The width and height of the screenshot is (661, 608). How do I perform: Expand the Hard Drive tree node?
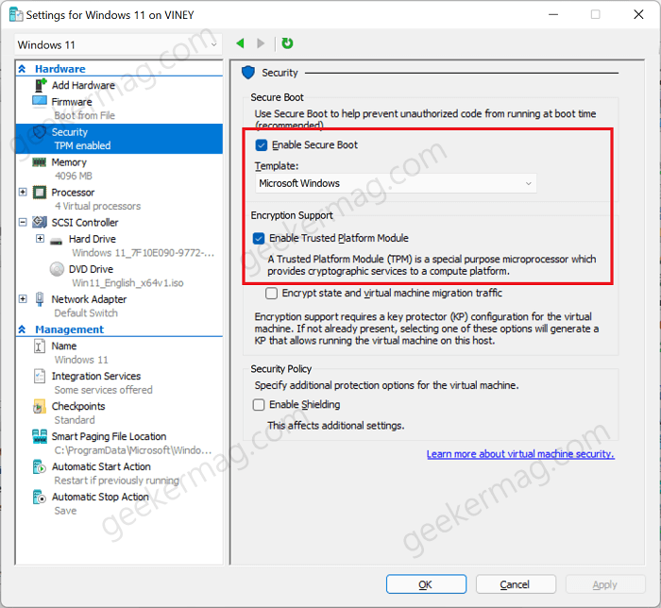(40, 239)
